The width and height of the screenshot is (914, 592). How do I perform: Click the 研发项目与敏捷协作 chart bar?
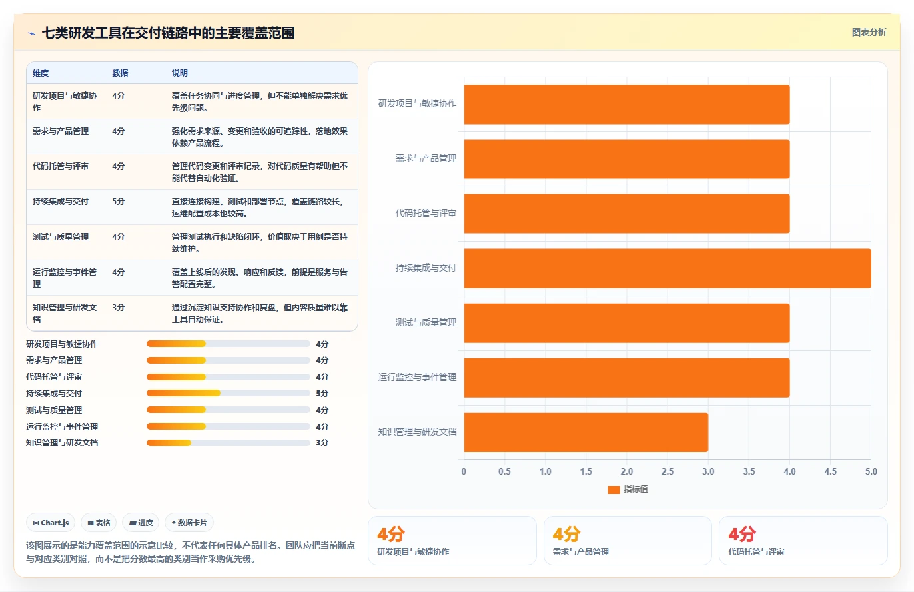627,104
